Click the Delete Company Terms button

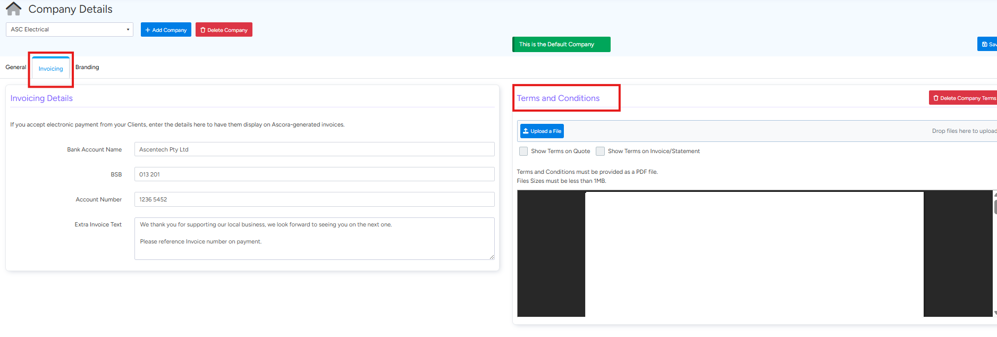964,98
